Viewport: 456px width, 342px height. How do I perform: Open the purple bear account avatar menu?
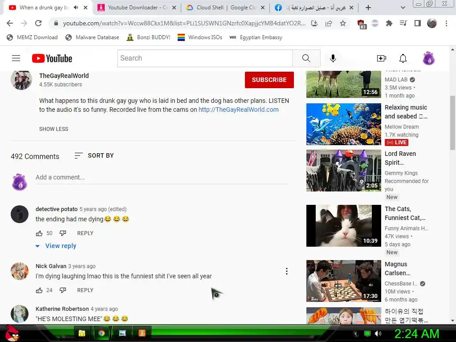pyautogui.click(x=429, y=58)
